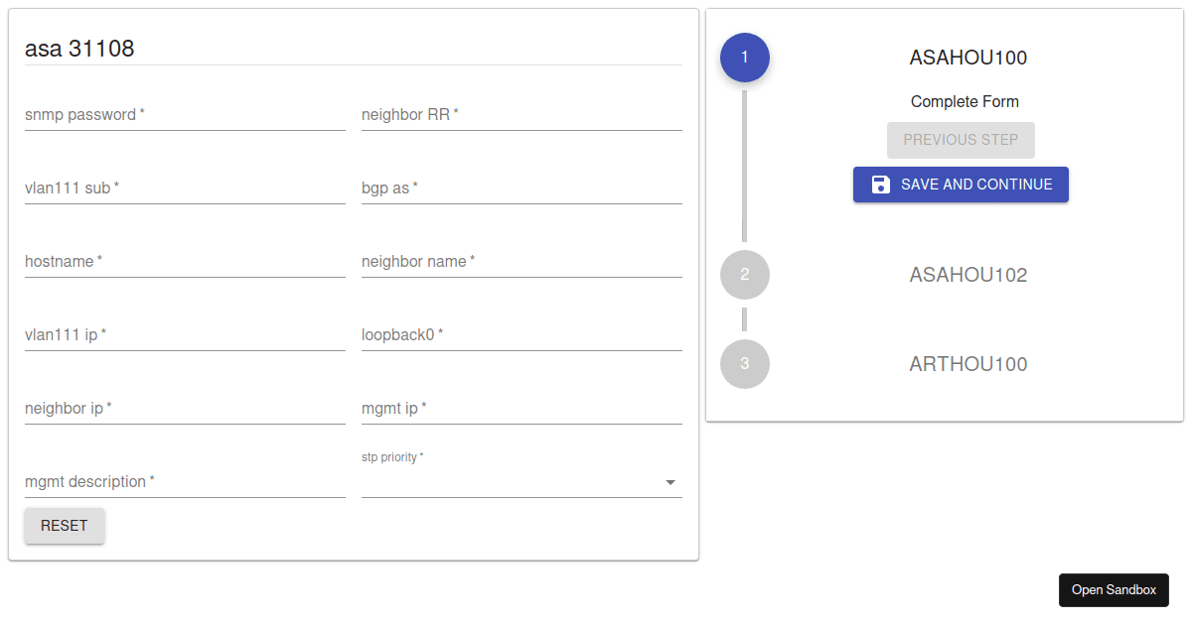Focus the snmp password field
This screenshot has height=625, width=1192.
click(185, 115)
